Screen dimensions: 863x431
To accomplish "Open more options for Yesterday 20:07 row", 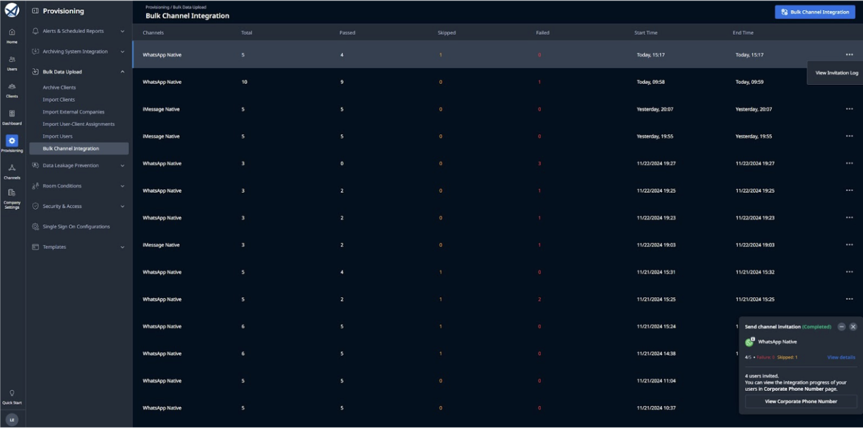I will [849, 109].
